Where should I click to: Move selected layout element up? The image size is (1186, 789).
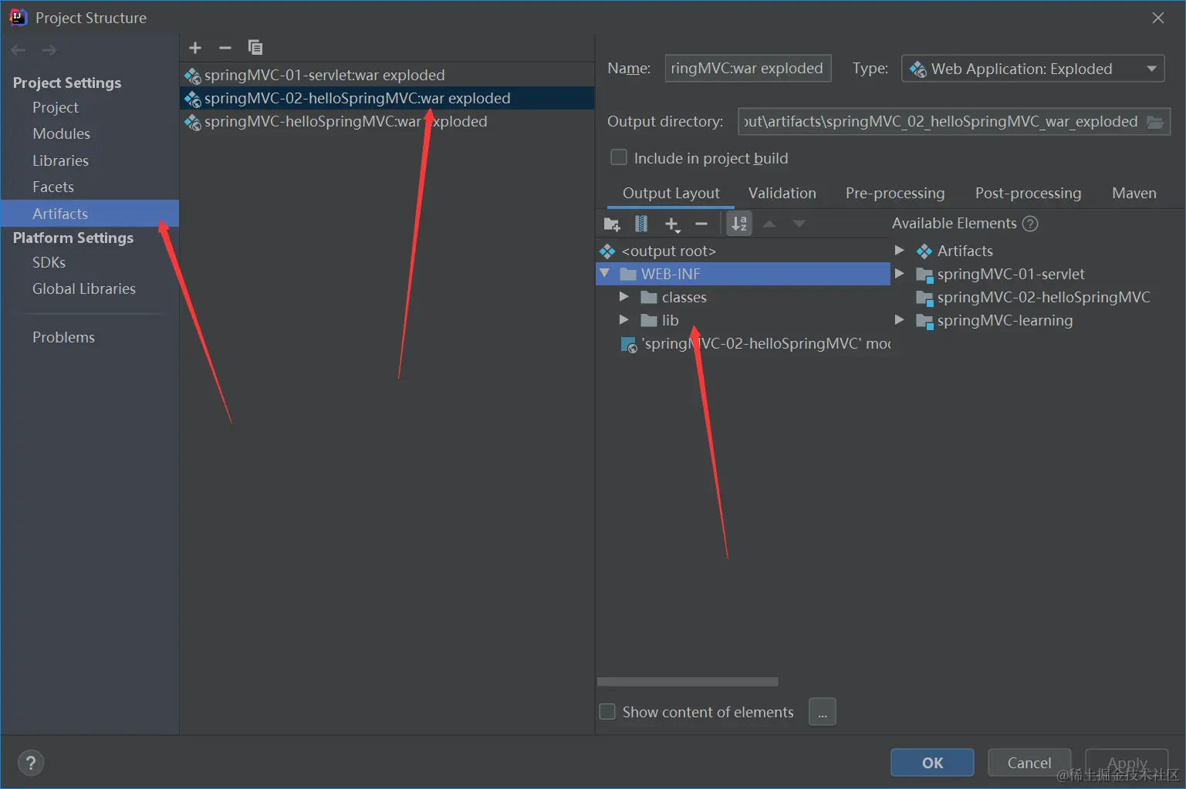click(x=769, y=224)
